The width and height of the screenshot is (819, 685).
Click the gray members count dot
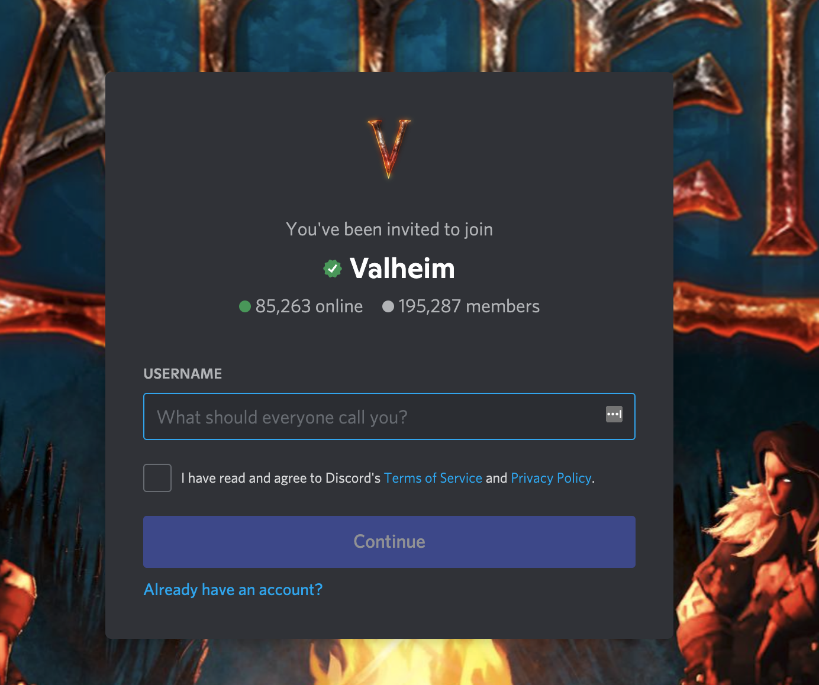[388, 306]
